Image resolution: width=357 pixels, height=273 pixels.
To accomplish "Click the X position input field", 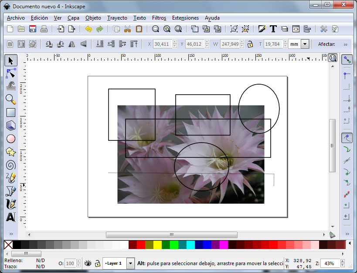I will [162, 44].
